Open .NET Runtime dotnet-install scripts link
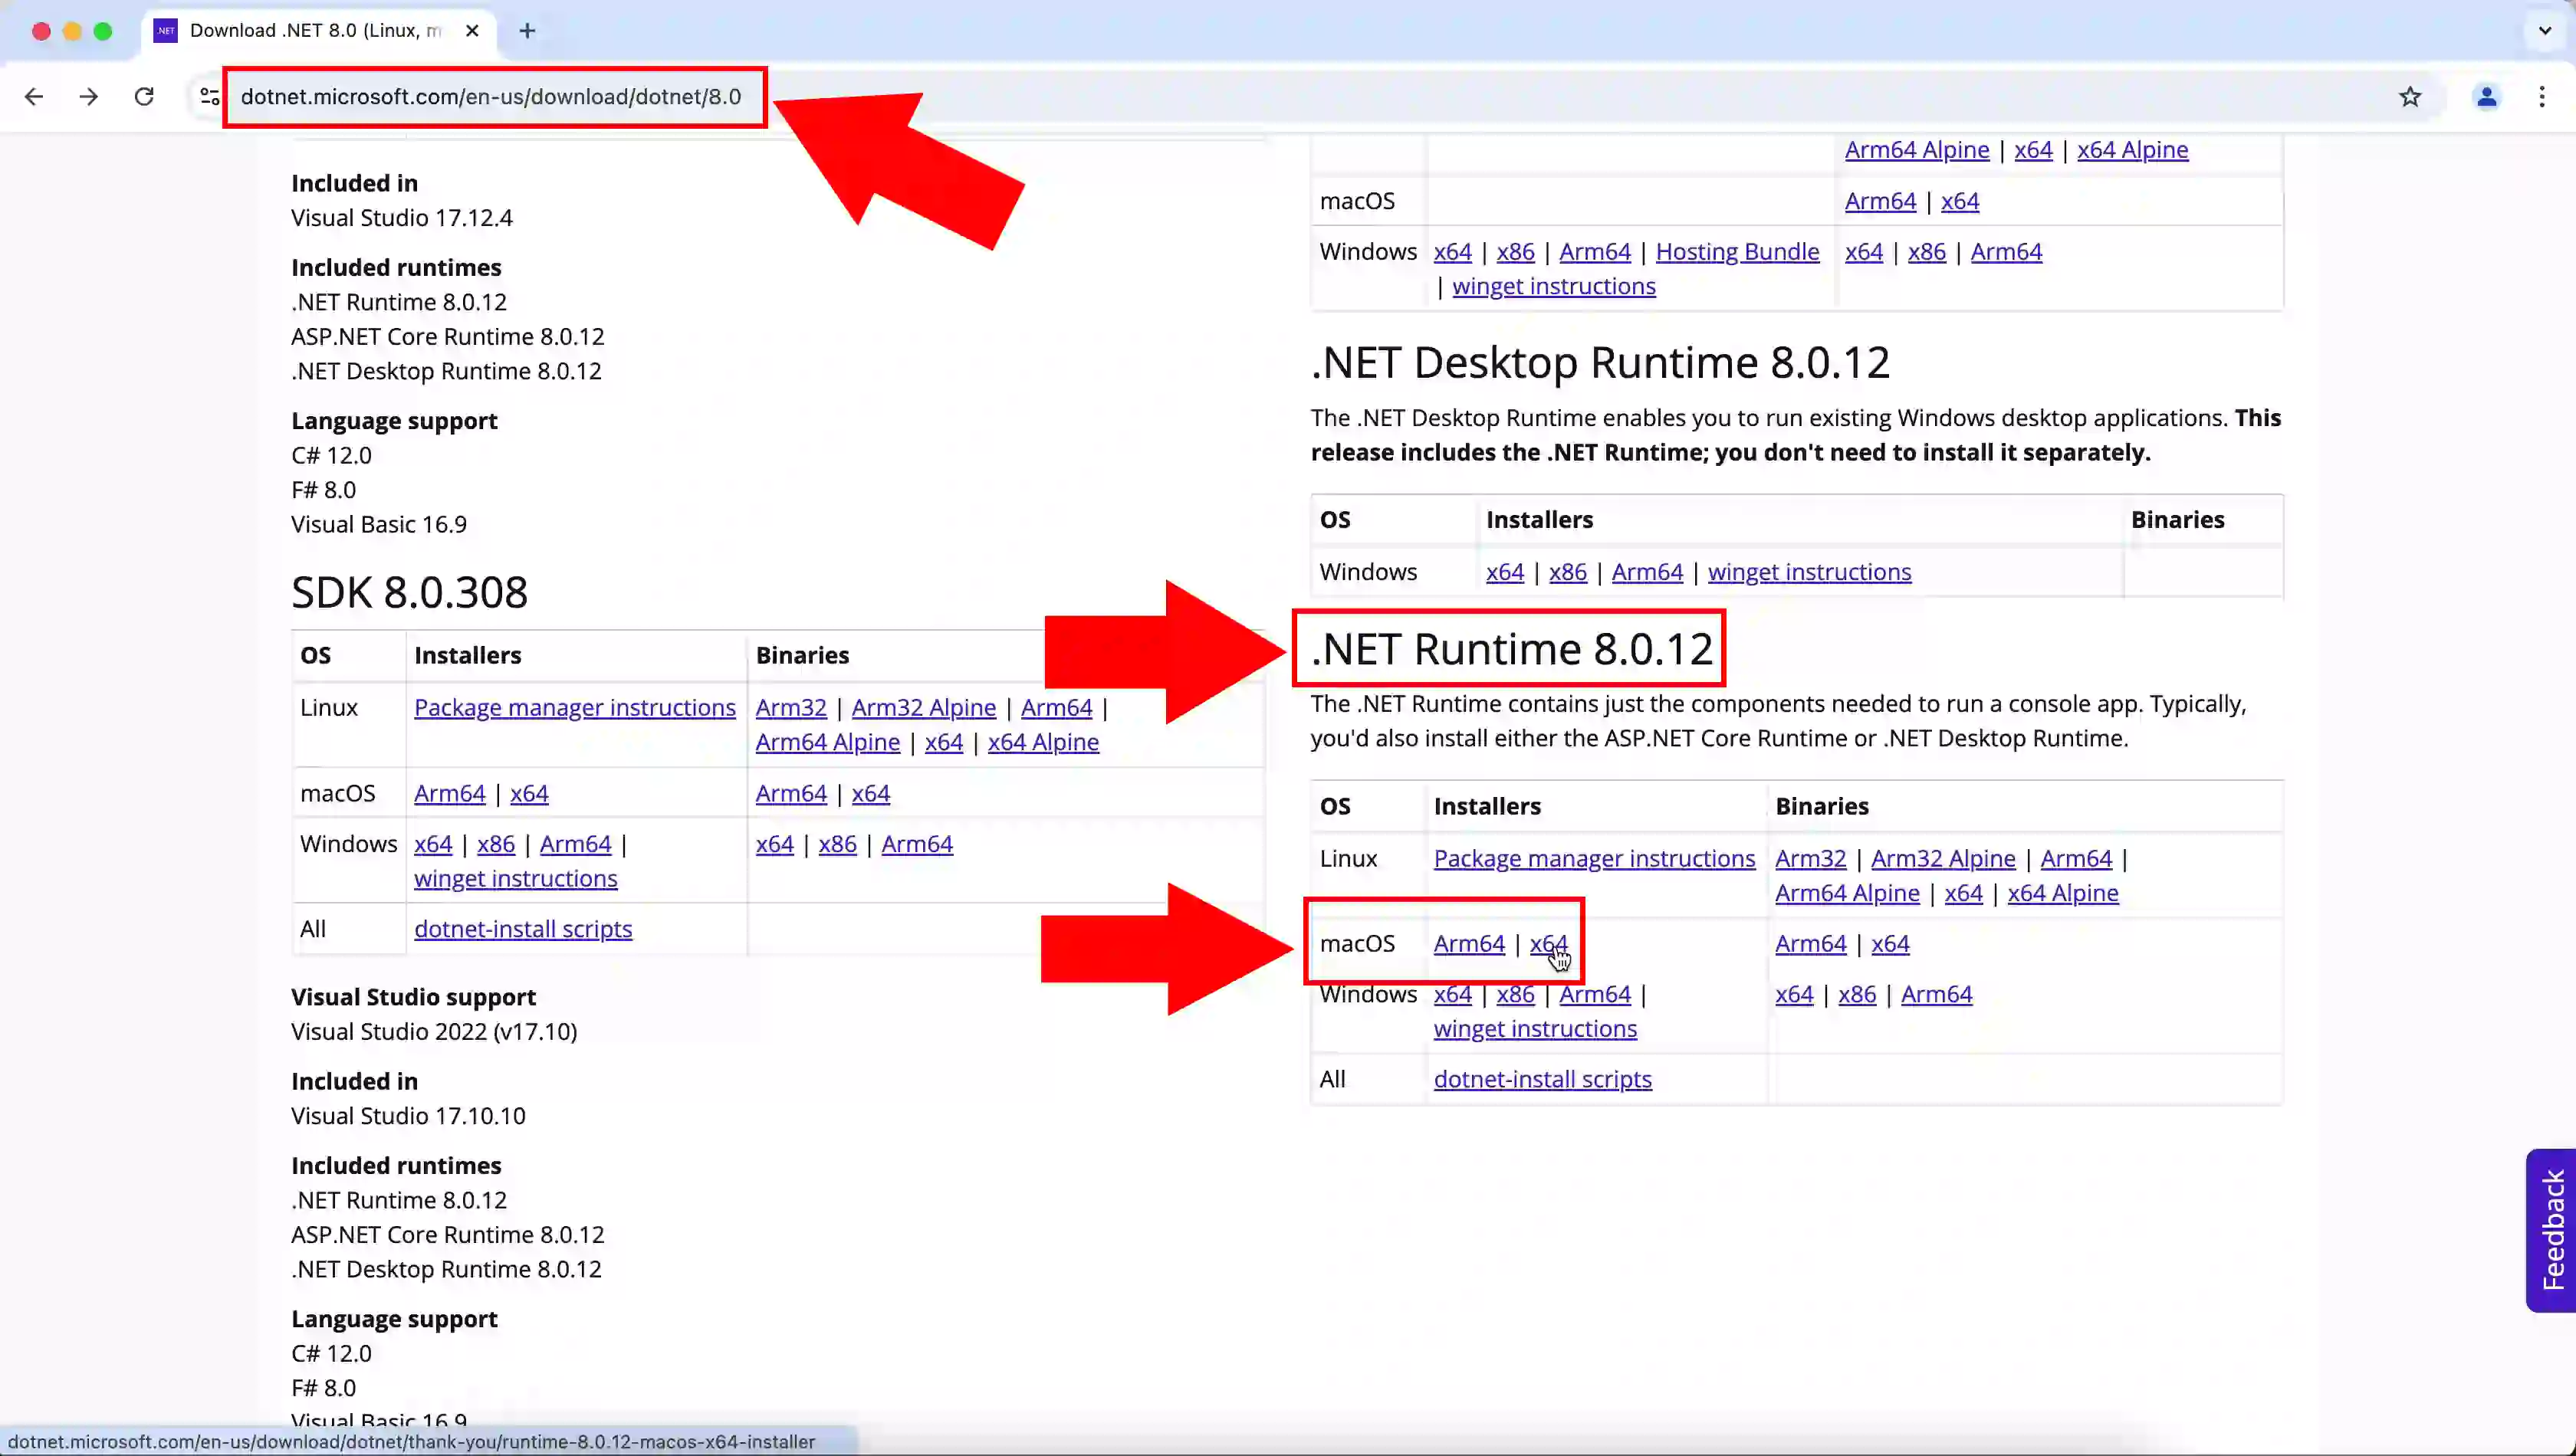 coord(1543,1079)
